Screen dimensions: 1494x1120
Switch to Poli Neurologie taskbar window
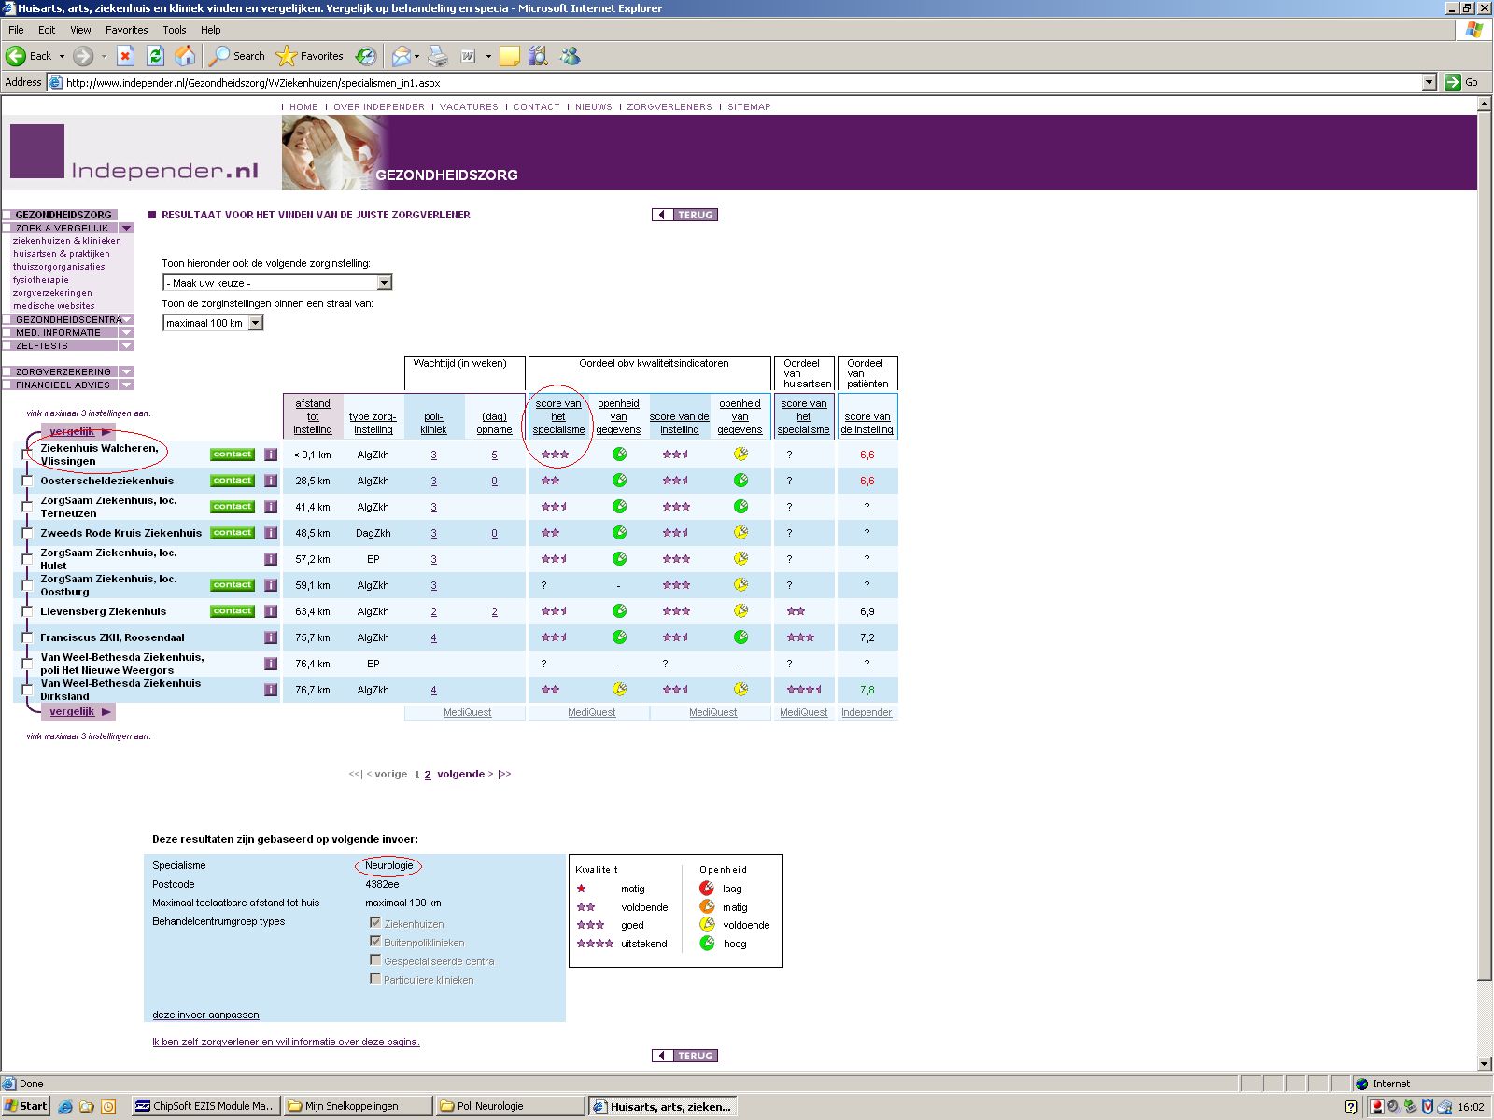510,1106
